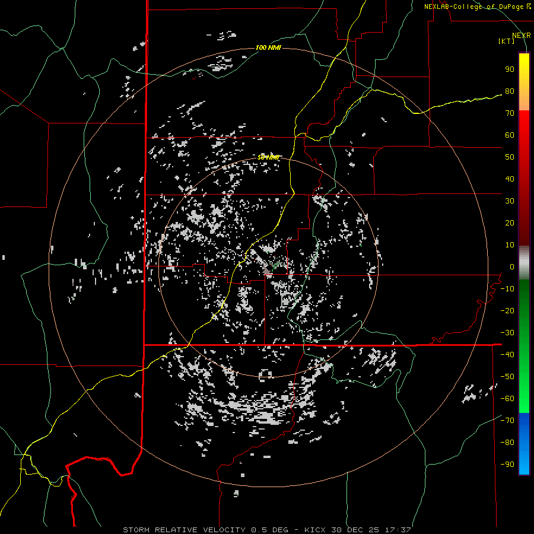
Task: Click the 100 NMI range ring label
Action: (x=268, y=47)
